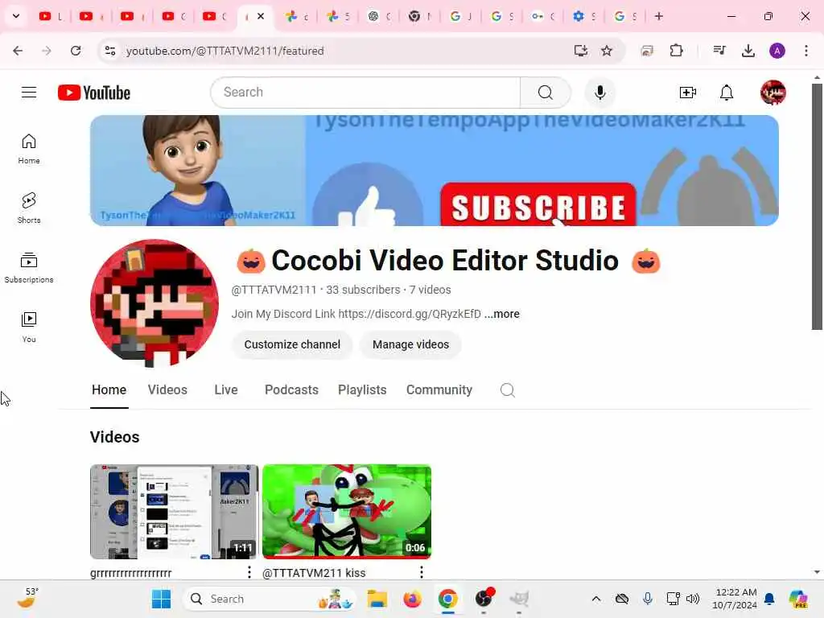Click Manage videos button
This screenshot has width=824, height=618.
(411, 344)
